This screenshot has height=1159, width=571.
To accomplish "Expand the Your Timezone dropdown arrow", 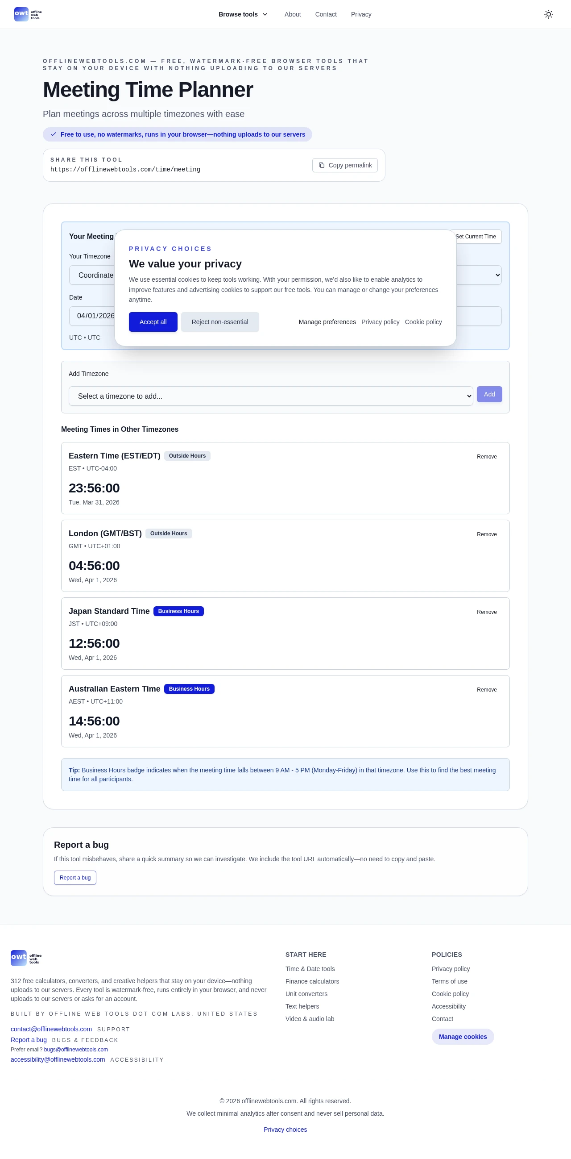I will (x=497, y=275).
